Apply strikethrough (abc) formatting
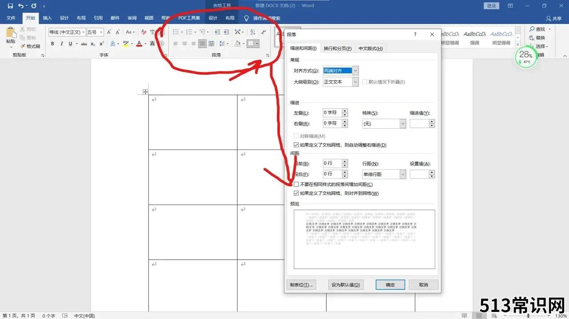 point(84,44)
